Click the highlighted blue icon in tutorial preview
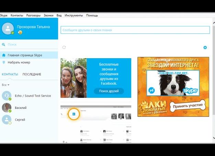Viewport: 215px width, 156px height. [x=74, y=114]
